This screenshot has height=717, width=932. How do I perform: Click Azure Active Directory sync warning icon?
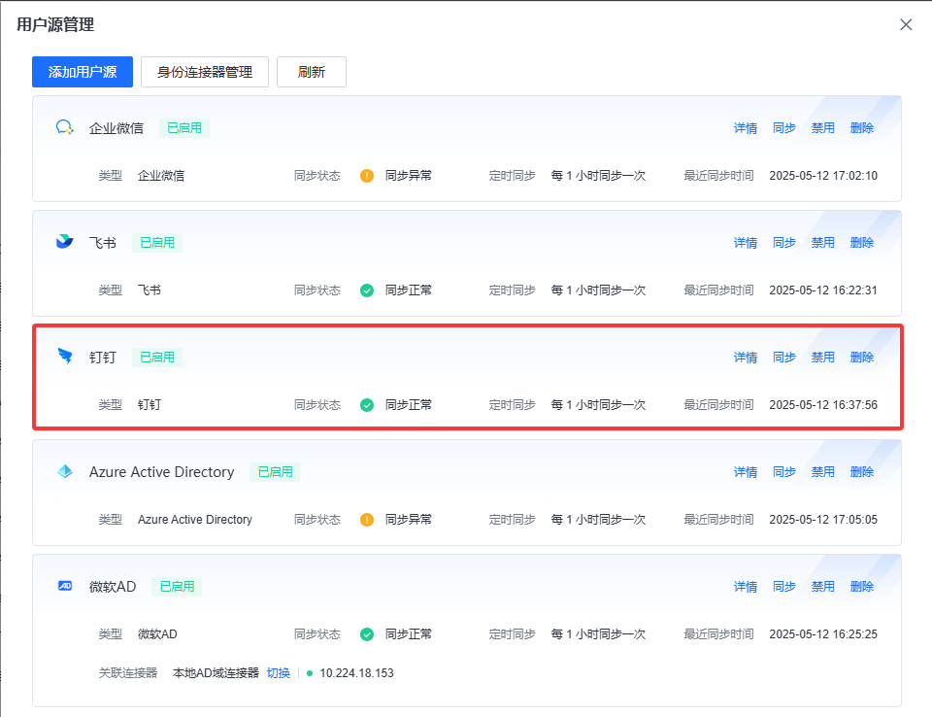point(367,520)
